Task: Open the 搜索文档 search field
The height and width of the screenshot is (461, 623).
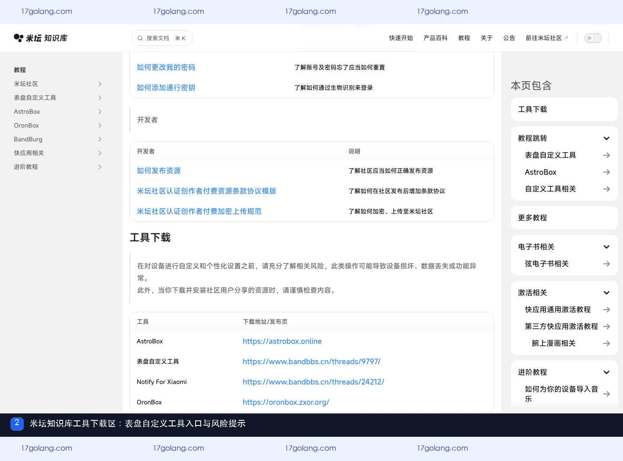Action: click(x=162, y=38)
